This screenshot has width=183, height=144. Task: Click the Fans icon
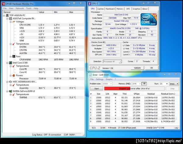tap(14, 57)
